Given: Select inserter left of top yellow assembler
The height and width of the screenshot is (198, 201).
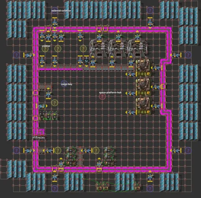Looking at the screenshot, I should [x=131, y=74].
